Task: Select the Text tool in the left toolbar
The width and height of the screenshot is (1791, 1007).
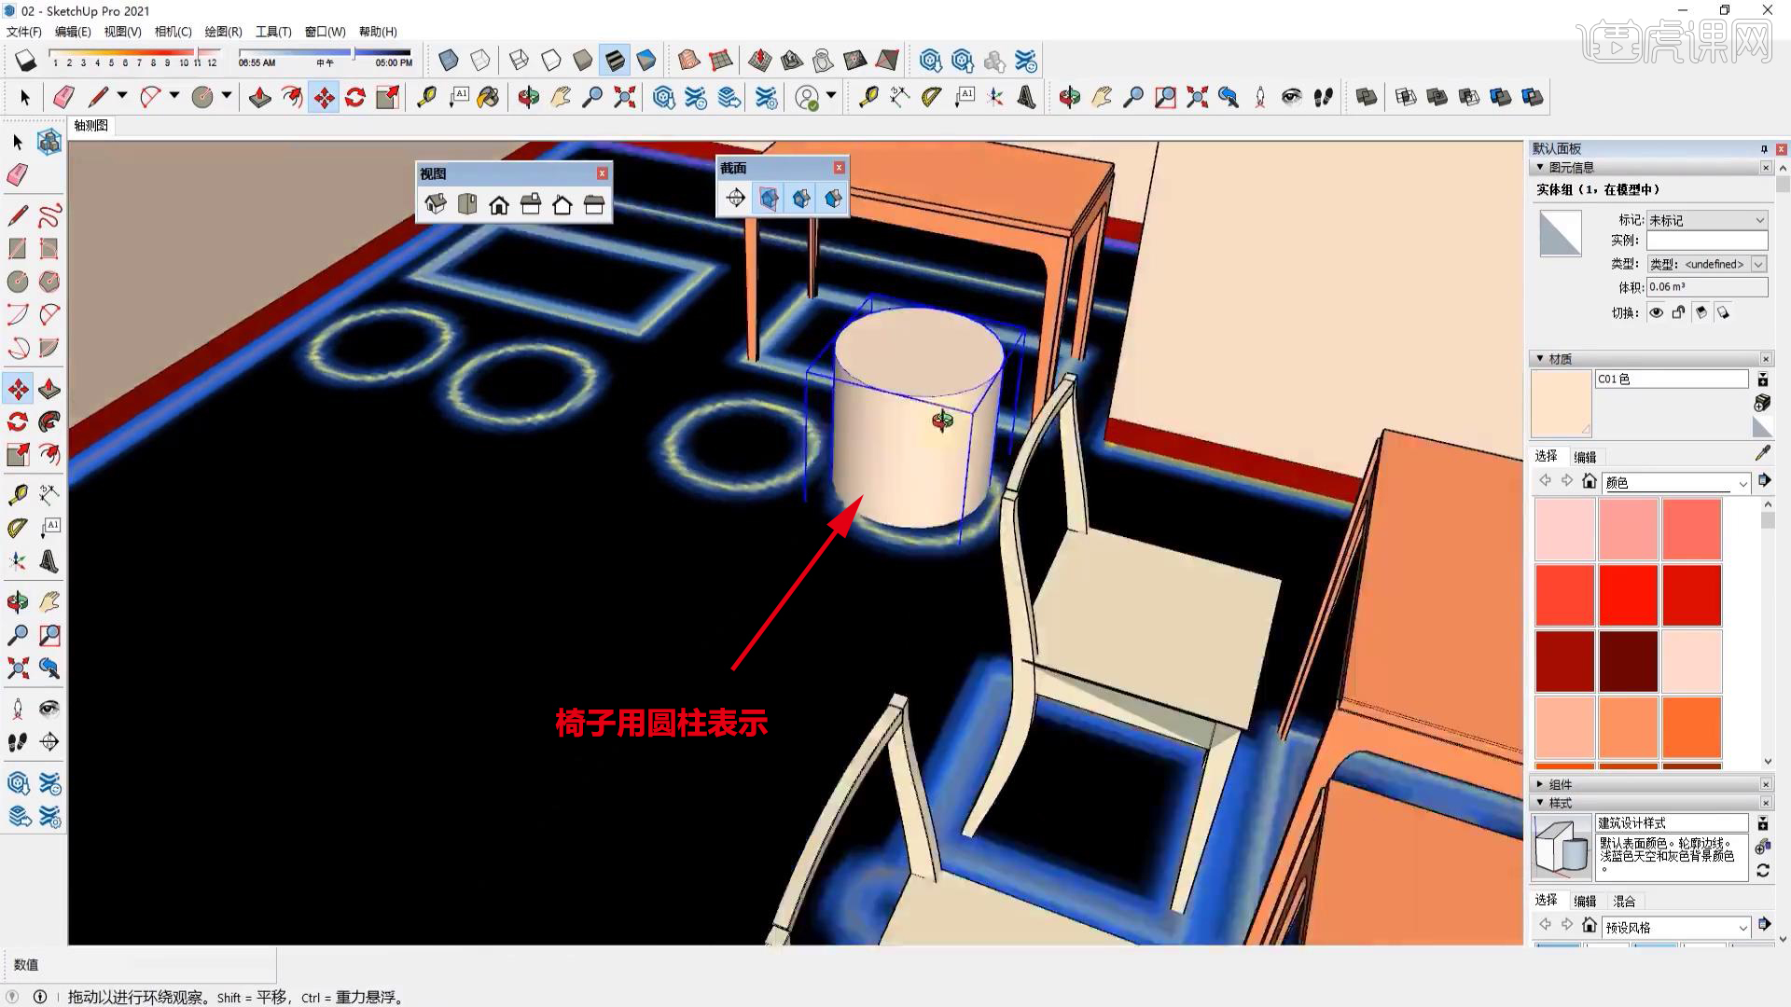Action: [49, 528]
